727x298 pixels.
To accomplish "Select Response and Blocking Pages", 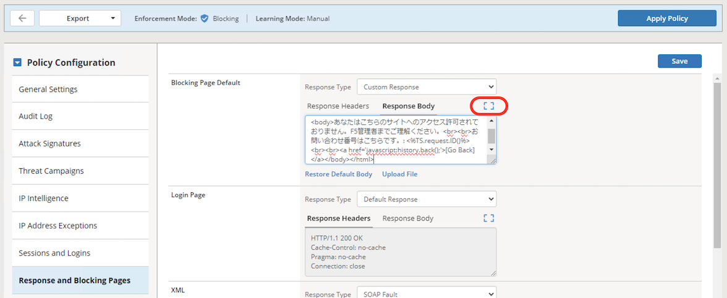I will coord(80,281).
